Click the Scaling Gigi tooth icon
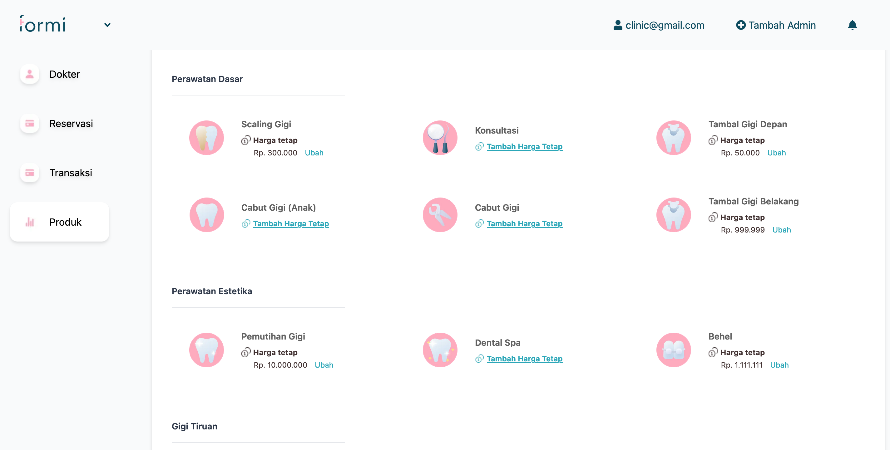 pyautogui.click(x=206, y=138)
